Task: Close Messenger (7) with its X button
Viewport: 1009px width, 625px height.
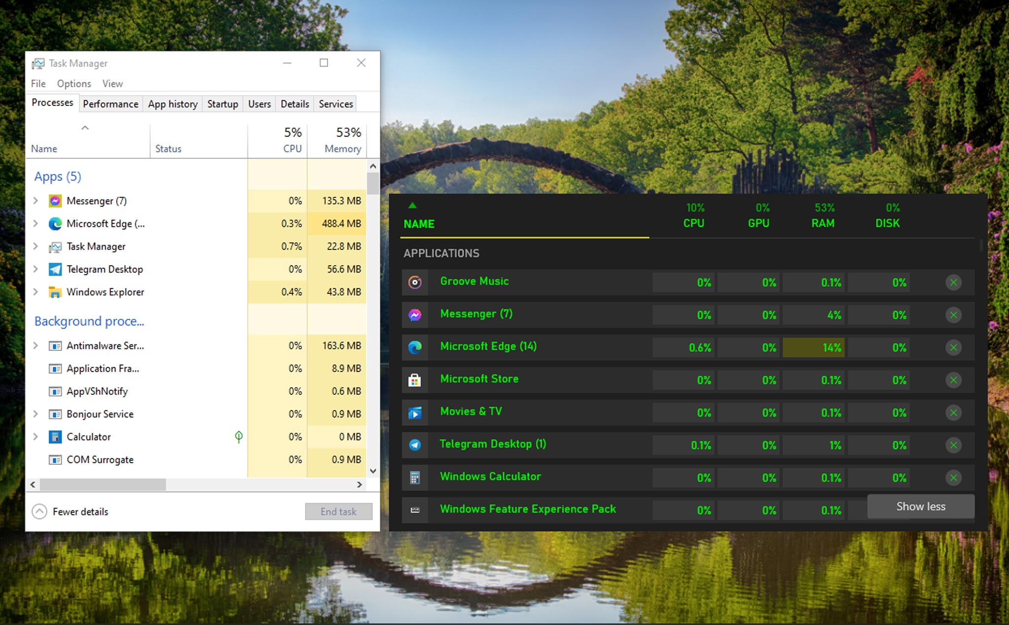Action: tap(953, 315)
